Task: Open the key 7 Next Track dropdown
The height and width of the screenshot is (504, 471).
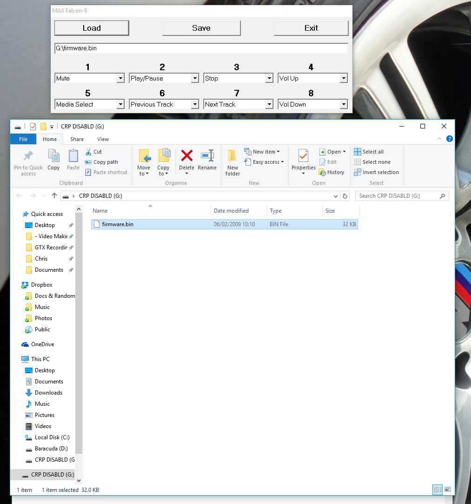Action: tap(269, 104)
